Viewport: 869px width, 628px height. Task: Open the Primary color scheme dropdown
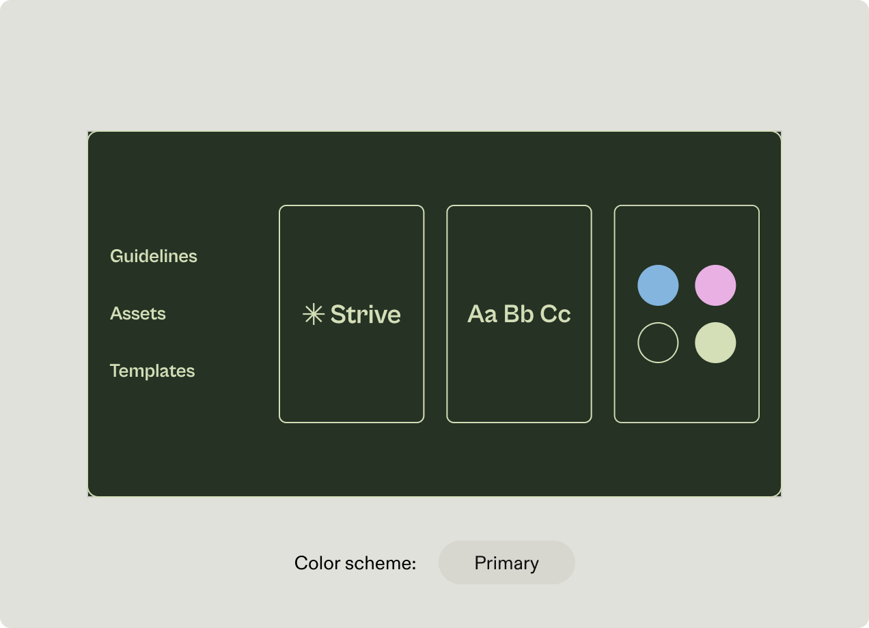point(506,562)
